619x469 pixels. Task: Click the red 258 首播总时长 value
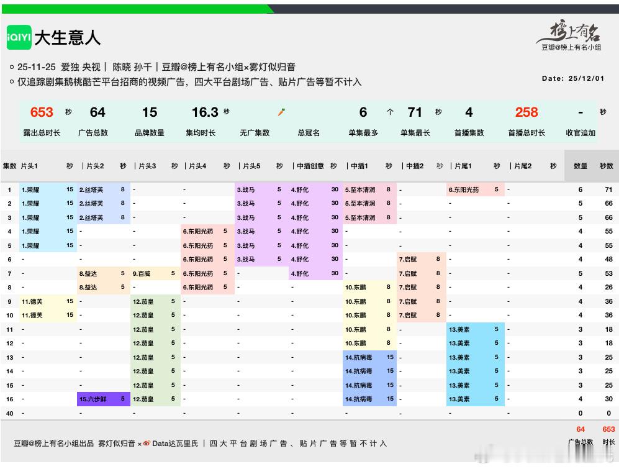tap(526, 112)
